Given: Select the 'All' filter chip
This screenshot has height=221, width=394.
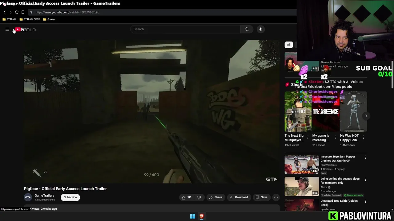Looking at the screenshot, I should click(x=289, y=45).
